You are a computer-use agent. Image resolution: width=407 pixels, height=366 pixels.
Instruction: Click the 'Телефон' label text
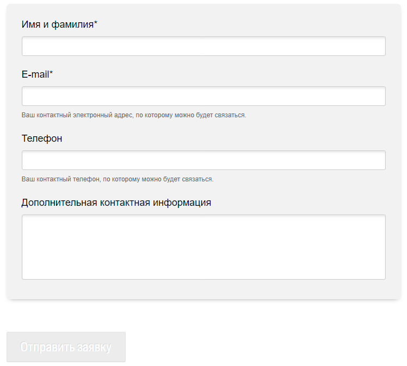[x=42, y=138]
